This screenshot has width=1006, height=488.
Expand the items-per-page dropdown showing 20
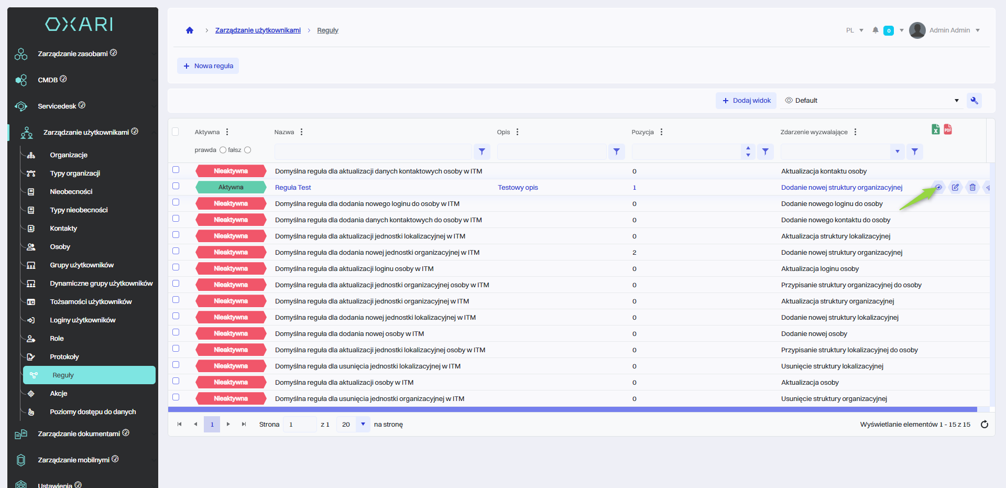tap(363, 424)
